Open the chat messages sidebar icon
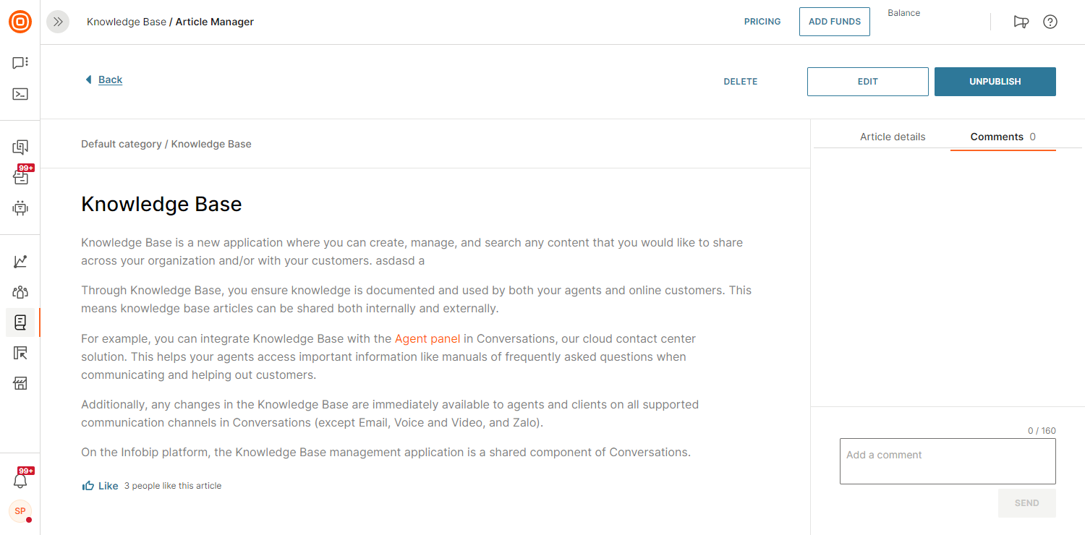This screenshot has width=1085, height=535. (x=20, y=63)
